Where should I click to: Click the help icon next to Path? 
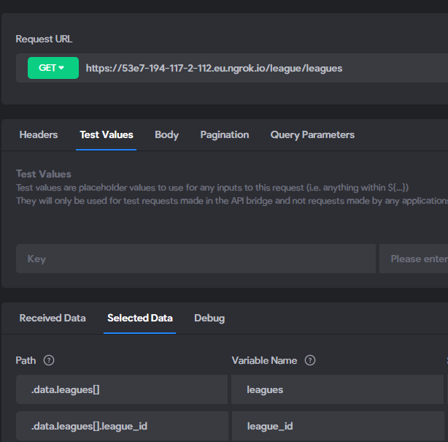[x=49, y=360]
